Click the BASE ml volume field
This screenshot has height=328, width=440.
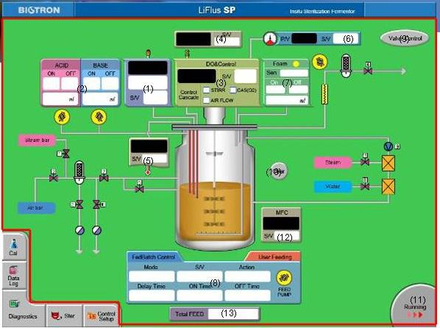[x=100, y=99]
